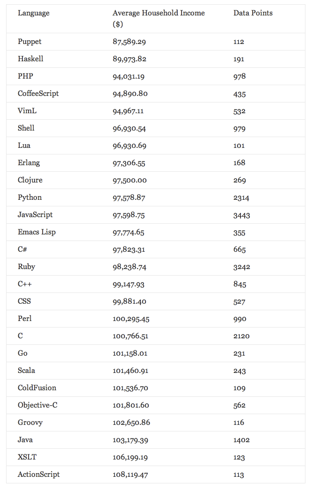
Task: Select the Perl row name
Action: (x=25, y=319)
